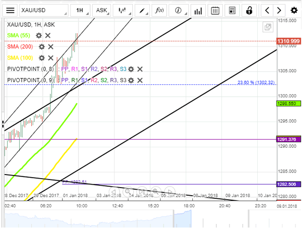302x228 pixels.
Task: Open SMA (55) indicator settings gear
Action: (x=38, y=35)
